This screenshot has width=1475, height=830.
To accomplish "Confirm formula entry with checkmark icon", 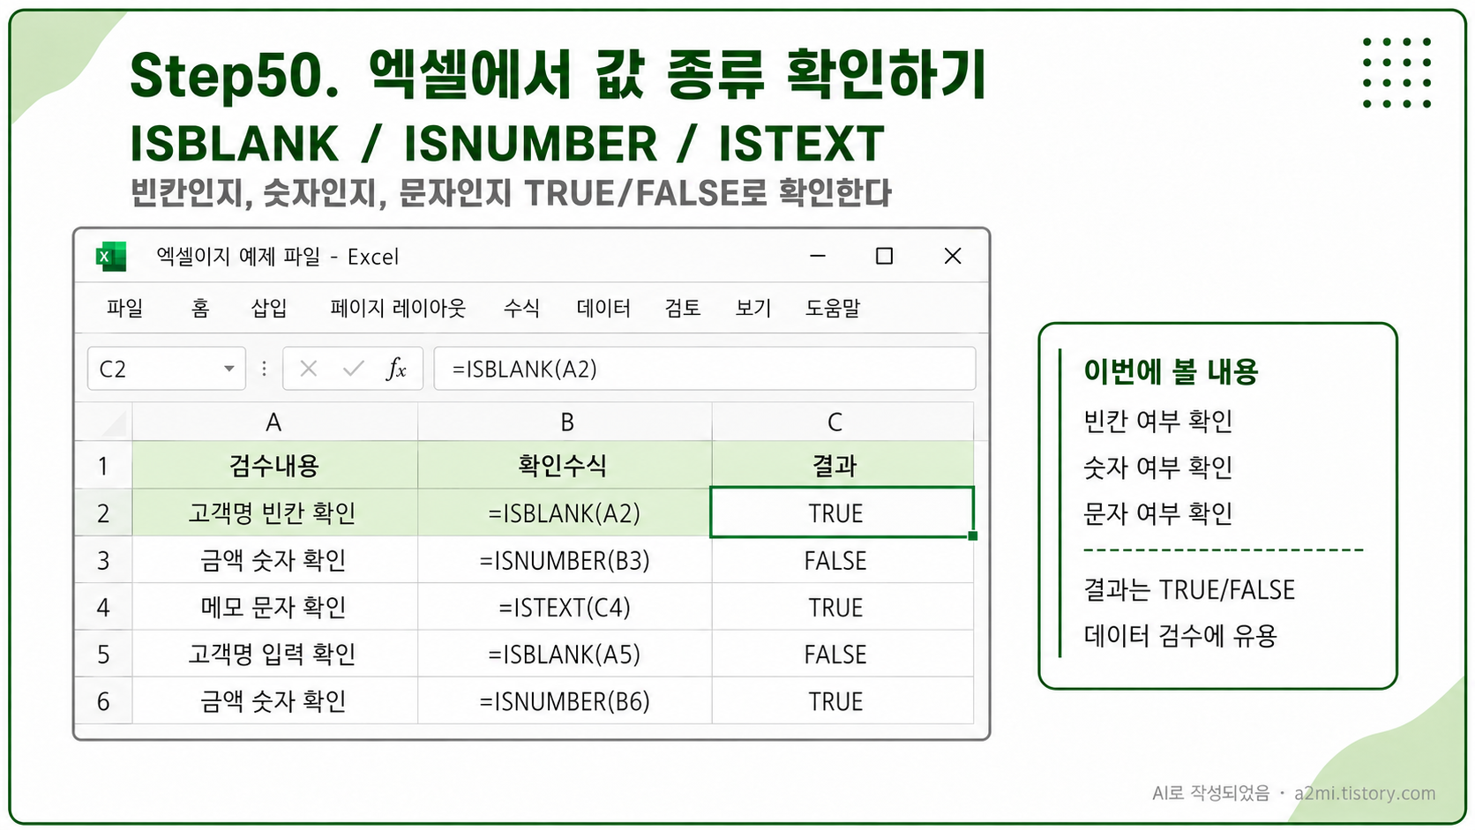I will coord(354,369).
